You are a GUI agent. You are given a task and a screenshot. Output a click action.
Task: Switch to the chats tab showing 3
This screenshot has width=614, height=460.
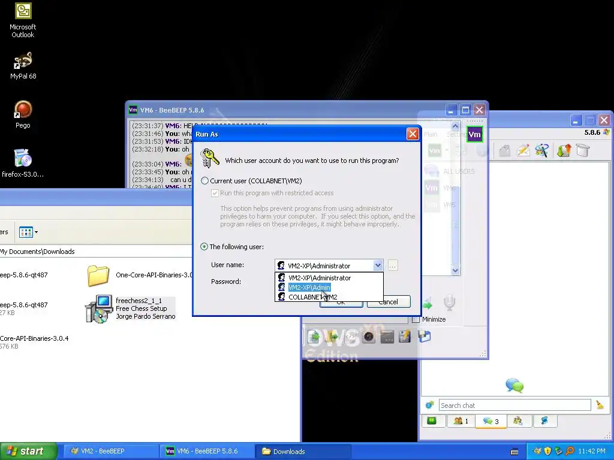coord(490,421)
